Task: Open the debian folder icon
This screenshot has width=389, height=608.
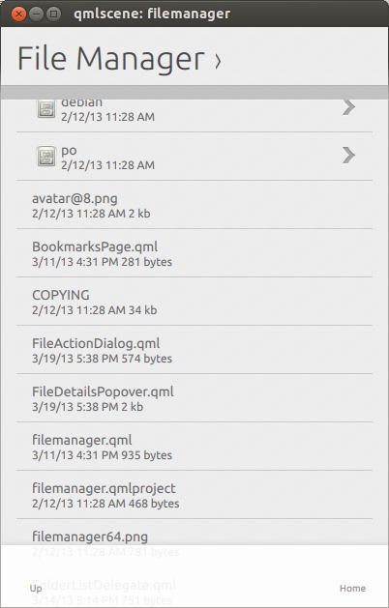Action: pos(46,108)
